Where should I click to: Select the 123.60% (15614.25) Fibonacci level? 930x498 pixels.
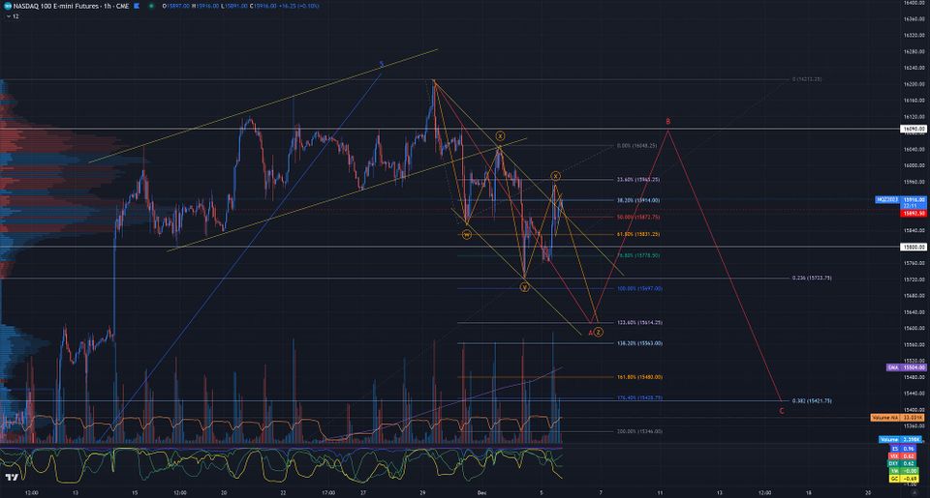pyautogui.click(x=639, y=323)
